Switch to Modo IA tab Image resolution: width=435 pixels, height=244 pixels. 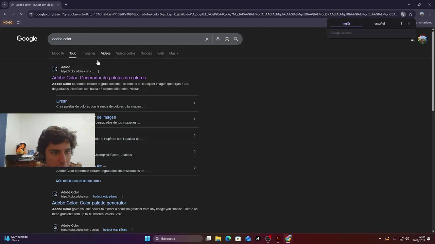pos(58,53)
